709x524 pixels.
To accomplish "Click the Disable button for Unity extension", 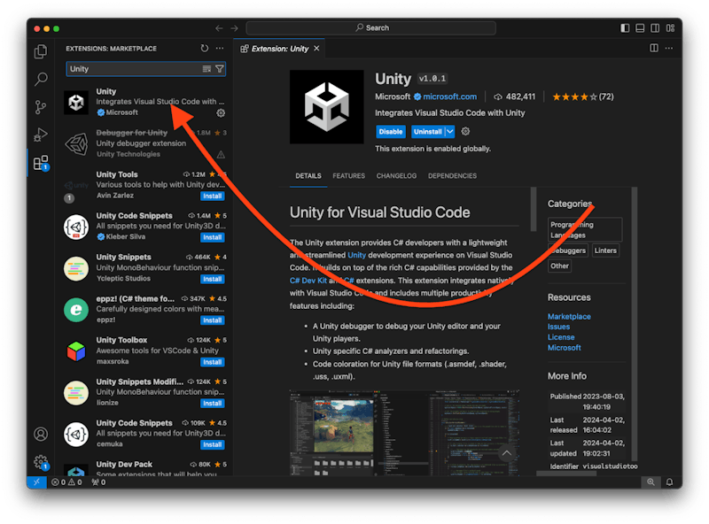I will [390, 131].
